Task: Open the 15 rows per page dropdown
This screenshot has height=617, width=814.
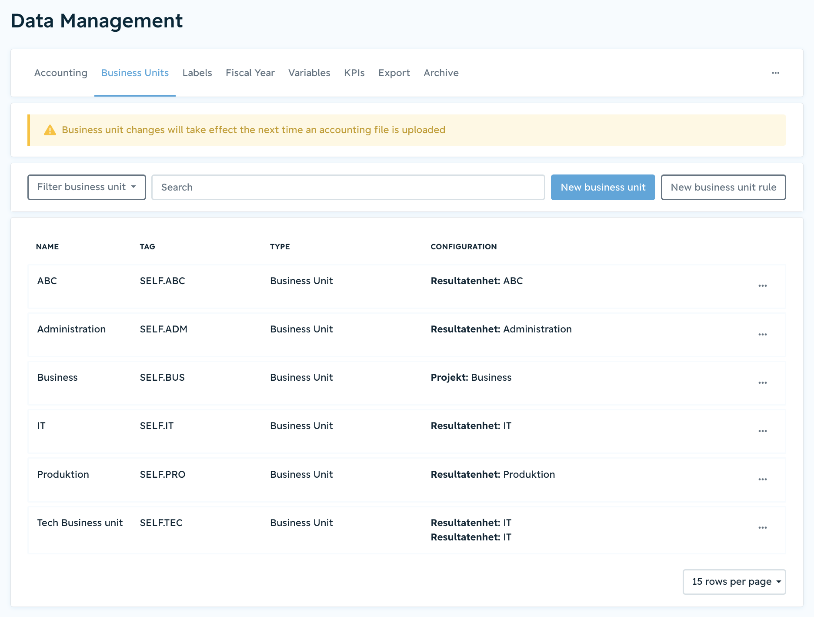Action: [x=734, y=582]
